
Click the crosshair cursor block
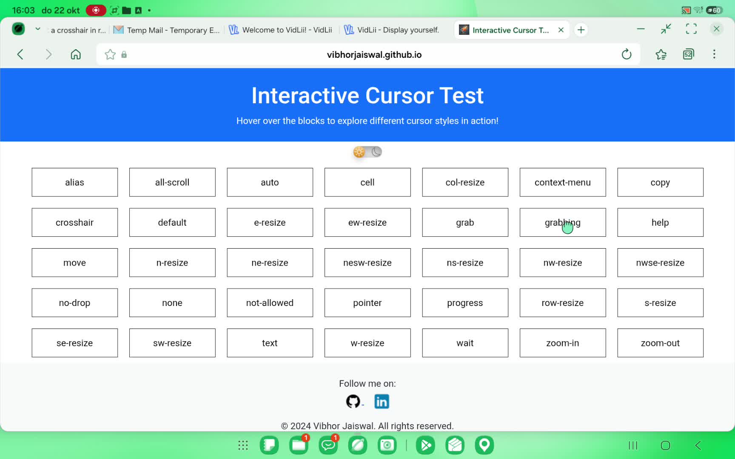coord(74,222)
